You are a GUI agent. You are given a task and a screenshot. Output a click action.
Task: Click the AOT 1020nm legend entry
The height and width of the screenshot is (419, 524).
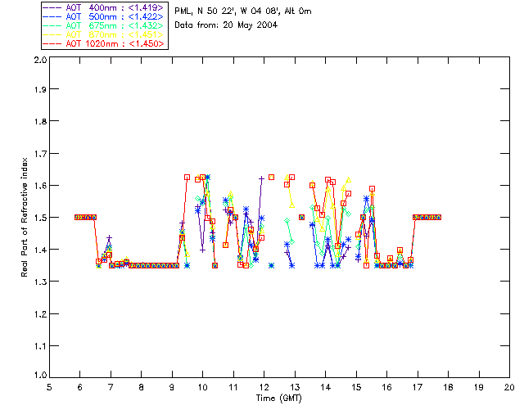point(104,43)
